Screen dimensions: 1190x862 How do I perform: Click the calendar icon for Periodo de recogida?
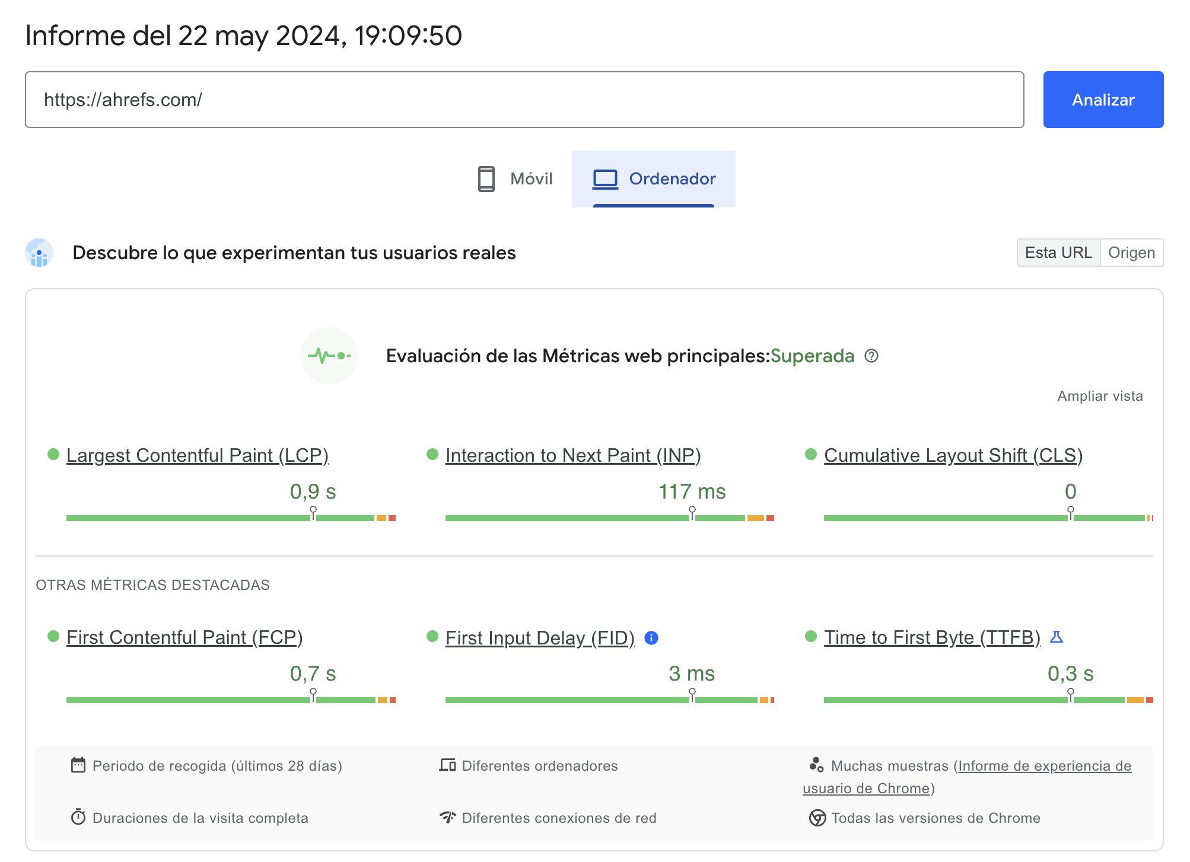[78, 765]
